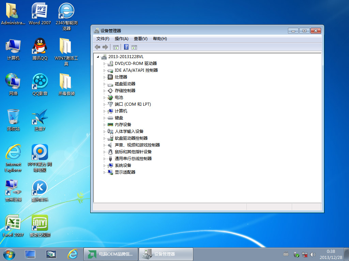Select 2345智能浏览器 desktop icon
This screenshot has width=349, height=261.
pyautogui.click(x=66, y=17)
